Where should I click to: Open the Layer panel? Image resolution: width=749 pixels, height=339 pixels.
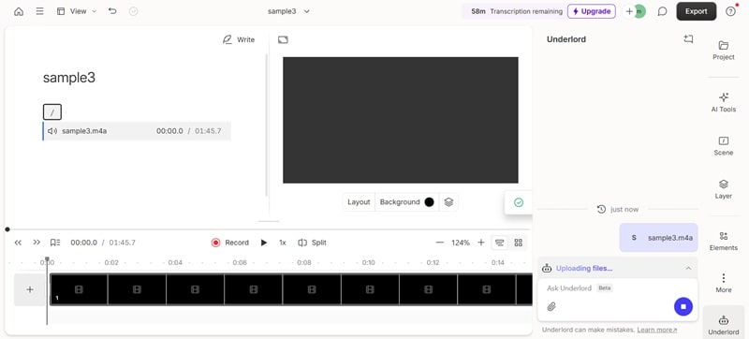[x=723, y=189]
